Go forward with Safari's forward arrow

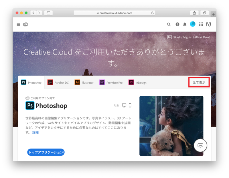[x=39, y=13]
